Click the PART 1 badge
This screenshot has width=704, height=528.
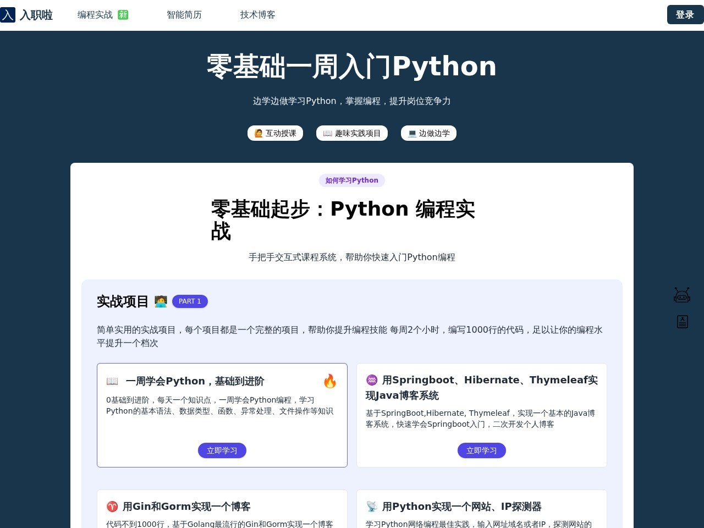pyautogui.click(x=190, y=301)
